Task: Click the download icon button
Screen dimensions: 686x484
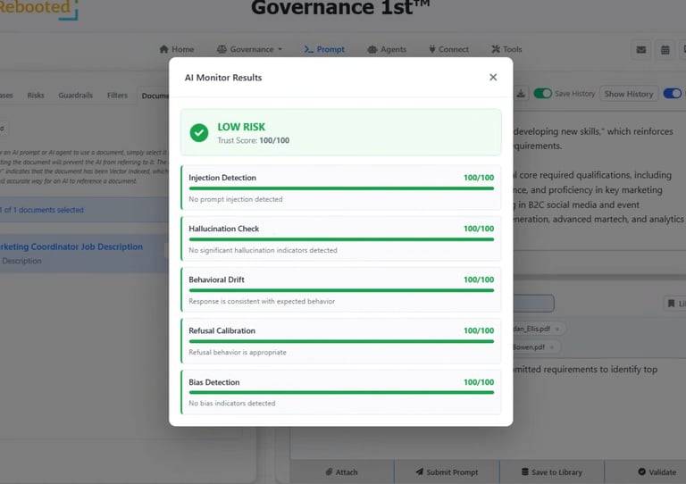Action: [521, 94]
